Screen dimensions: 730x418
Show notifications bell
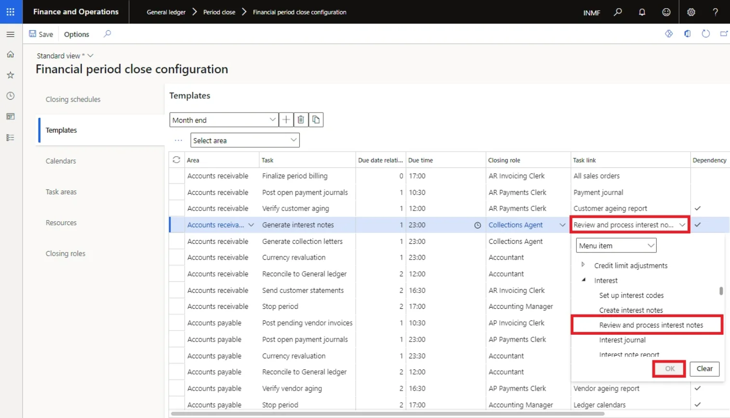[x=642, y=12]
